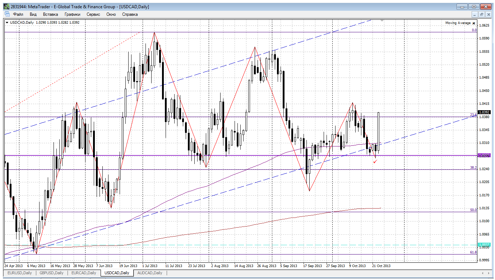Click the purple level price label 1.0275

pyautogui.click(x=485, y=155)
